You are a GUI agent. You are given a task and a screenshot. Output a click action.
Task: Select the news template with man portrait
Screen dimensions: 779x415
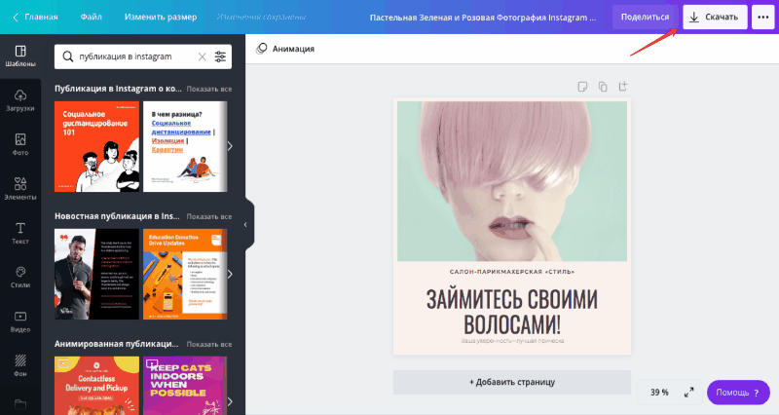point(96,274)
